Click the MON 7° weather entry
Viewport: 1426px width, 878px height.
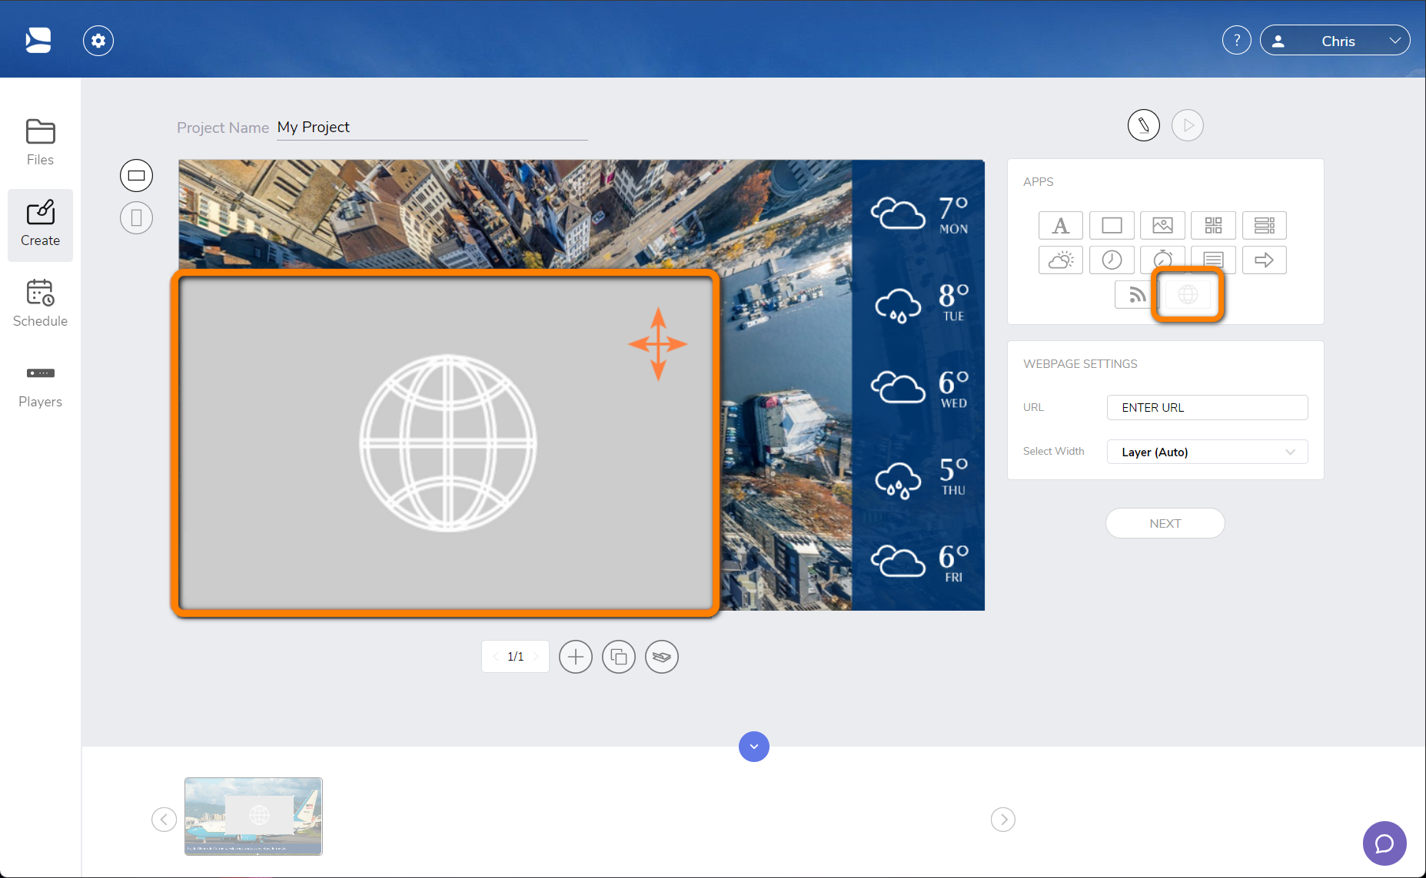[919, 214]
